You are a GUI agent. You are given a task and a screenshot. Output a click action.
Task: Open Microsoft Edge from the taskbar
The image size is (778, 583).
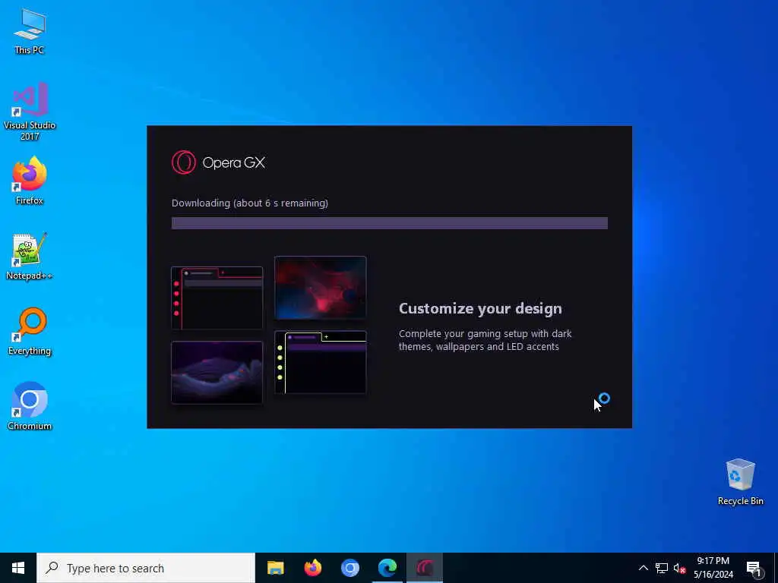click(387, 568)
